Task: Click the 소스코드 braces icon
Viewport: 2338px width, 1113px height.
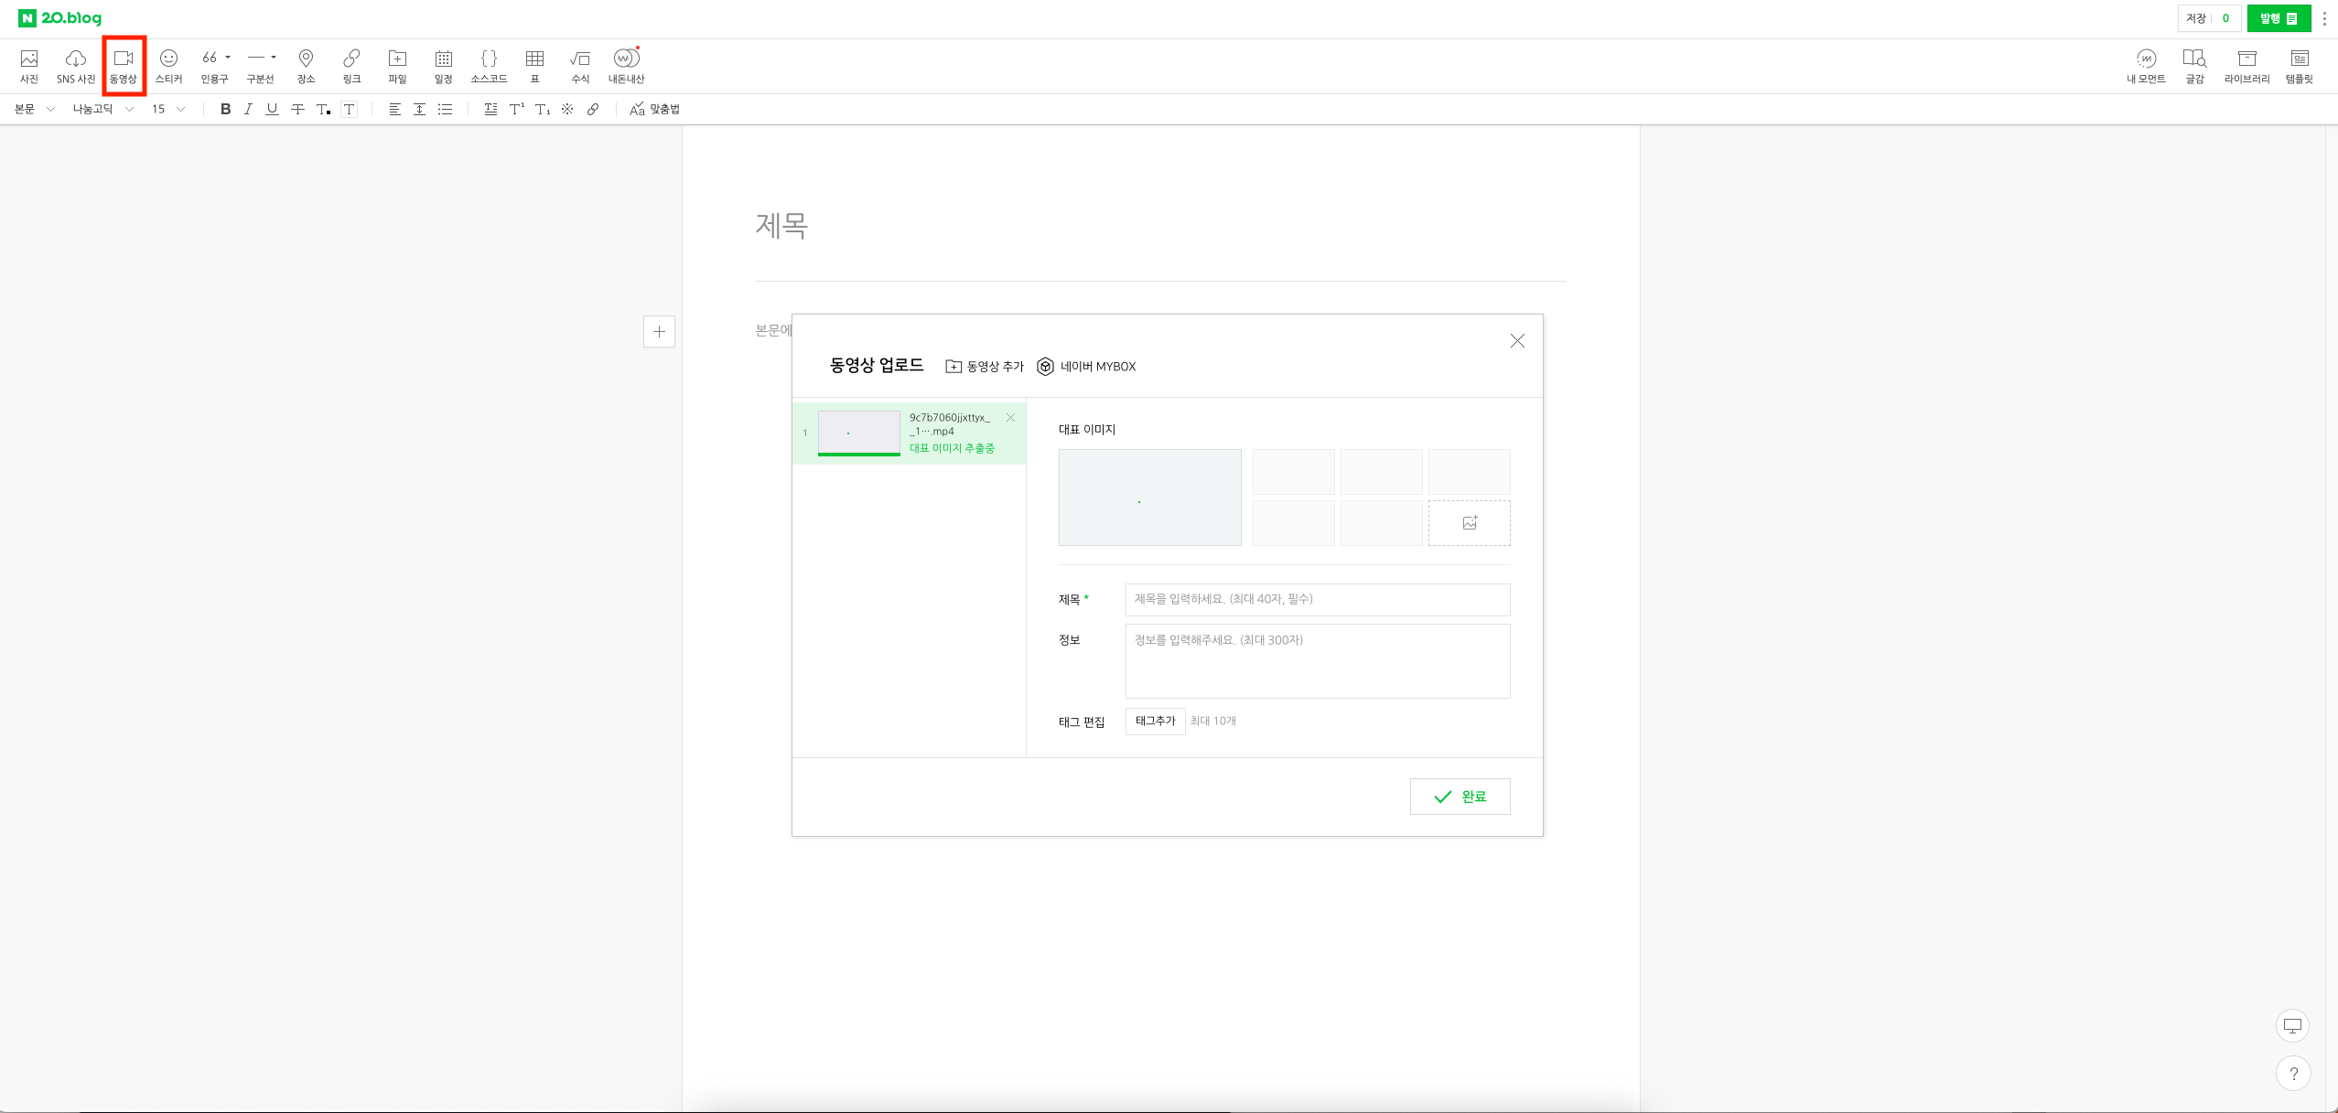Action: pyautogui.click(x=489, y=65)
